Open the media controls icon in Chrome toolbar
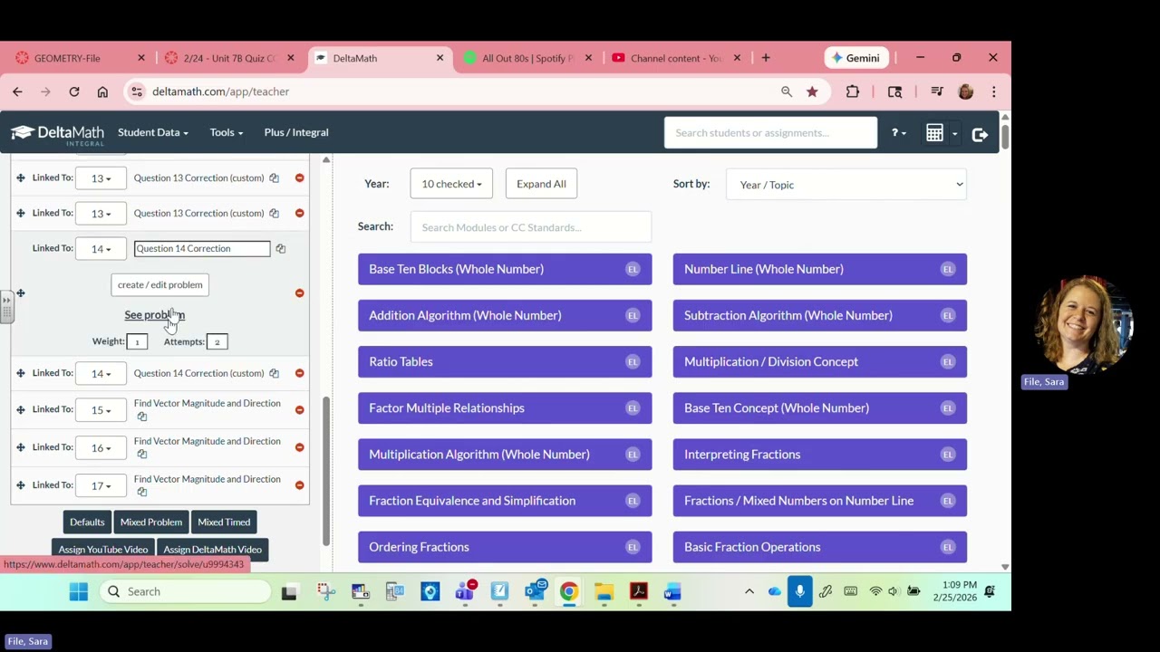The image size is (1160, 652). [937, 91]
